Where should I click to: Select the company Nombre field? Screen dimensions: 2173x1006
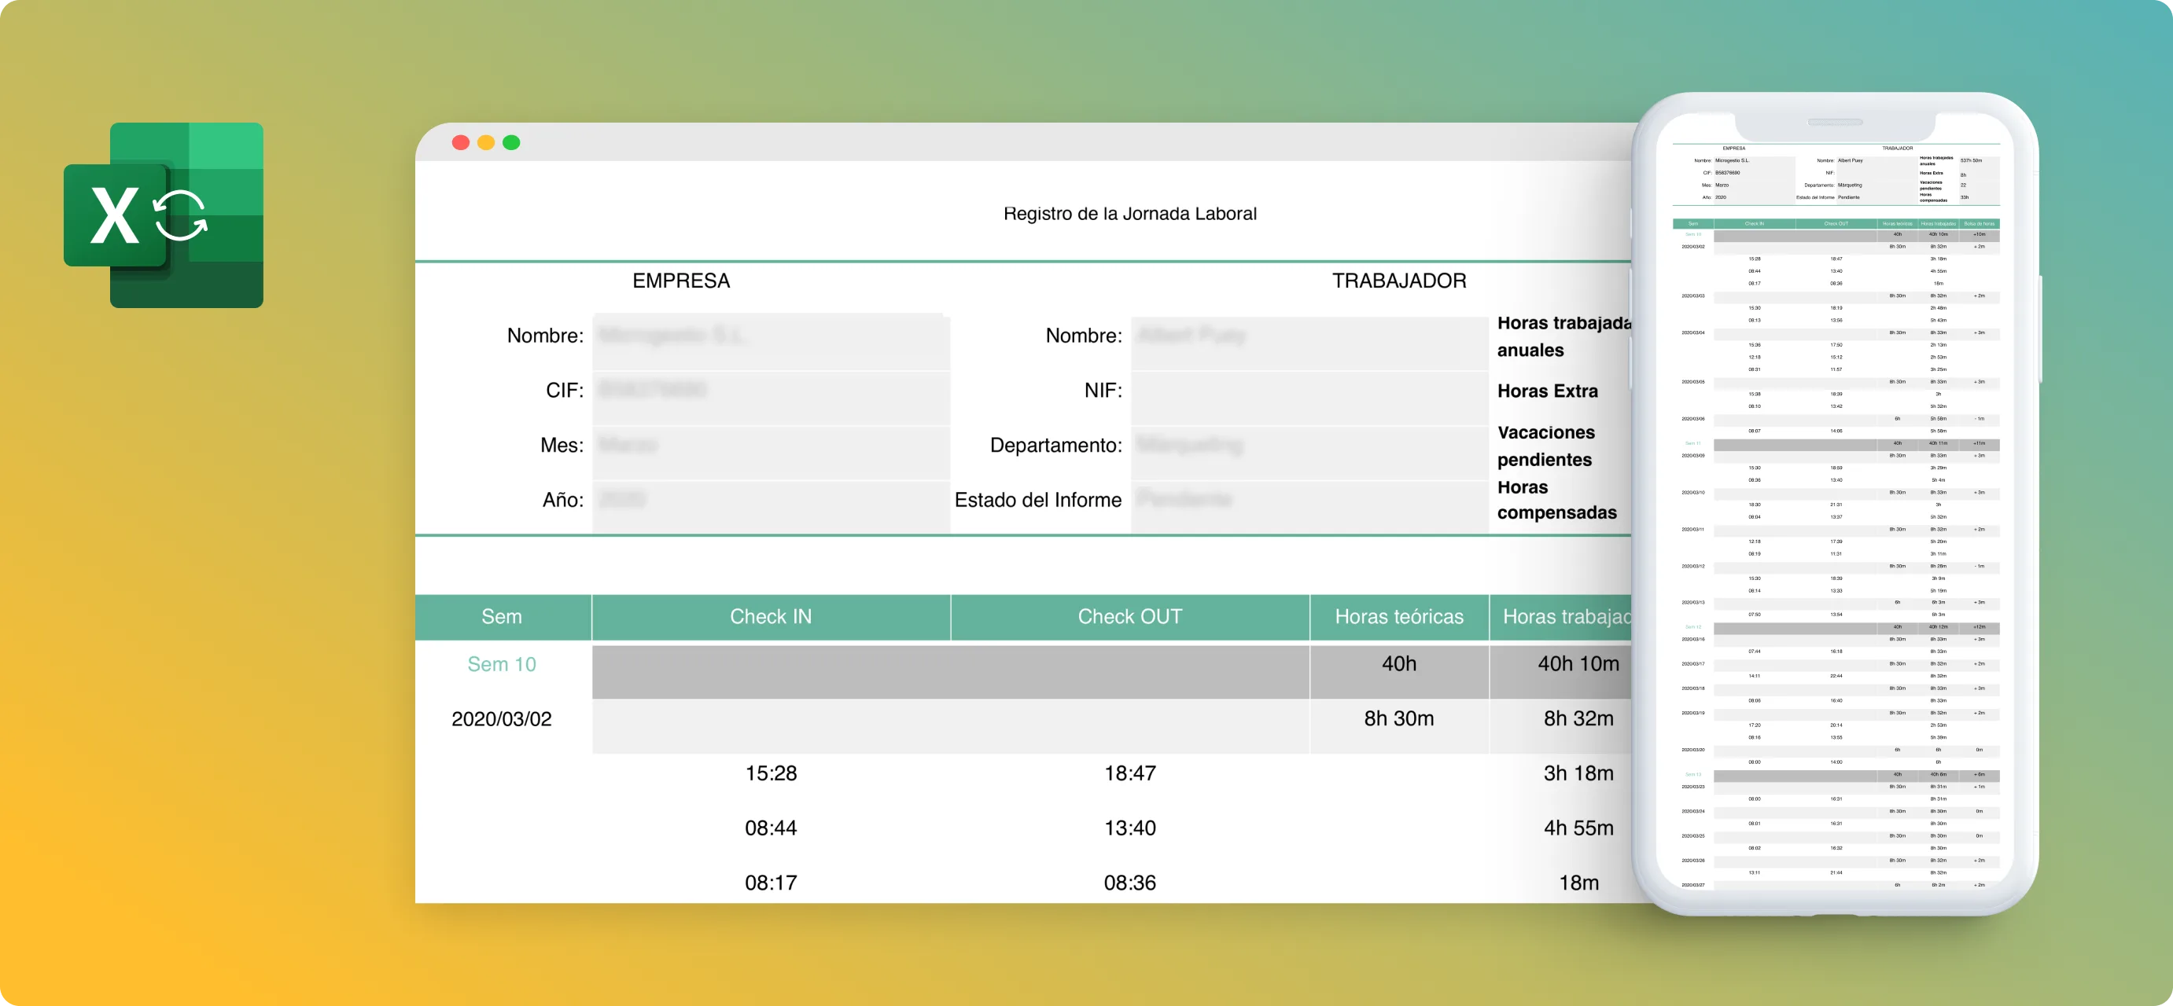[x=771, y=342]
